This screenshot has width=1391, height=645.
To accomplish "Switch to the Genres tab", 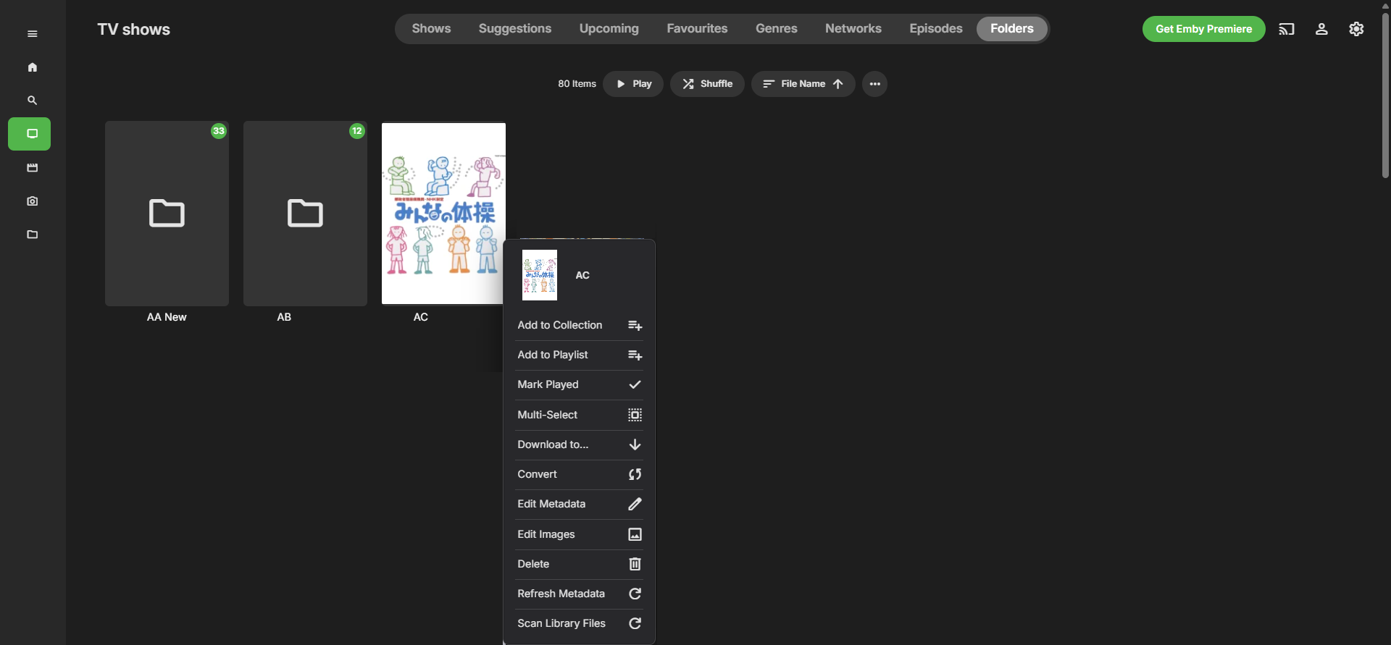I will pos(777,29).
